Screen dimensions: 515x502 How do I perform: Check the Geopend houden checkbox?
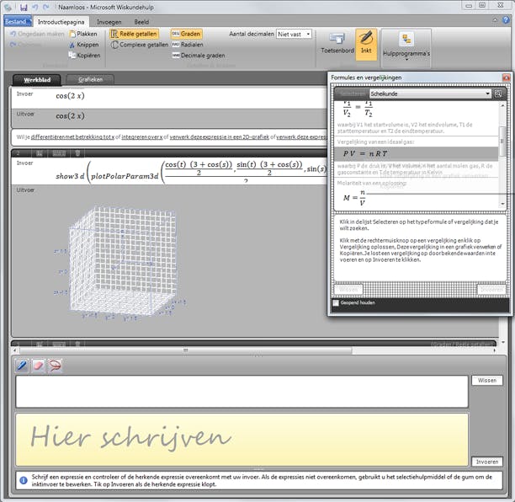click(336, 302)
